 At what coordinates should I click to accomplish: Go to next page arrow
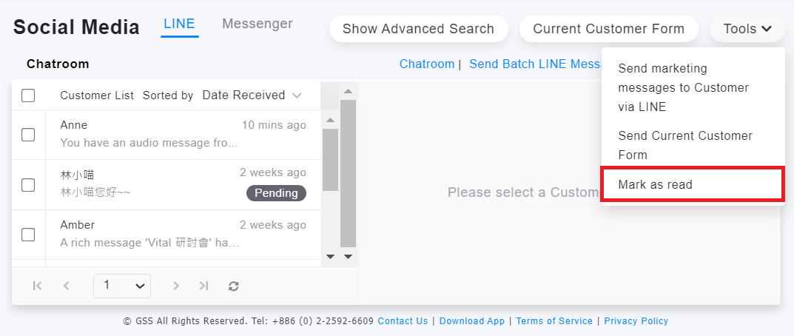click(175, 286)
